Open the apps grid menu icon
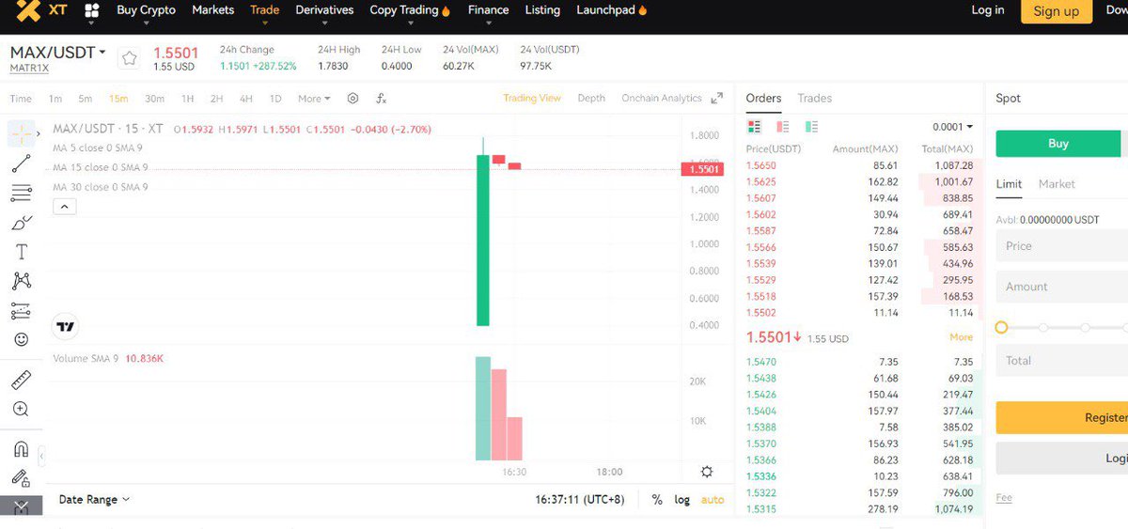Screen dimensions: 1128x529 pos(92,10)
